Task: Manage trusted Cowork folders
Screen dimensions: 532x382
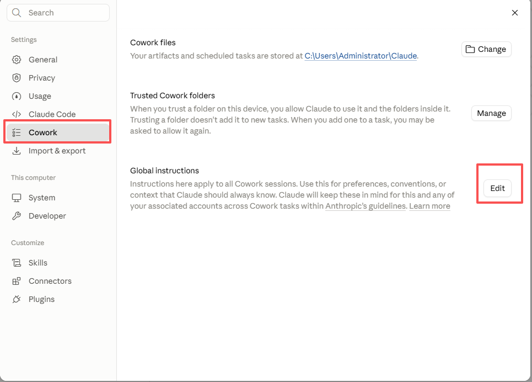Action: coord(491,113)
